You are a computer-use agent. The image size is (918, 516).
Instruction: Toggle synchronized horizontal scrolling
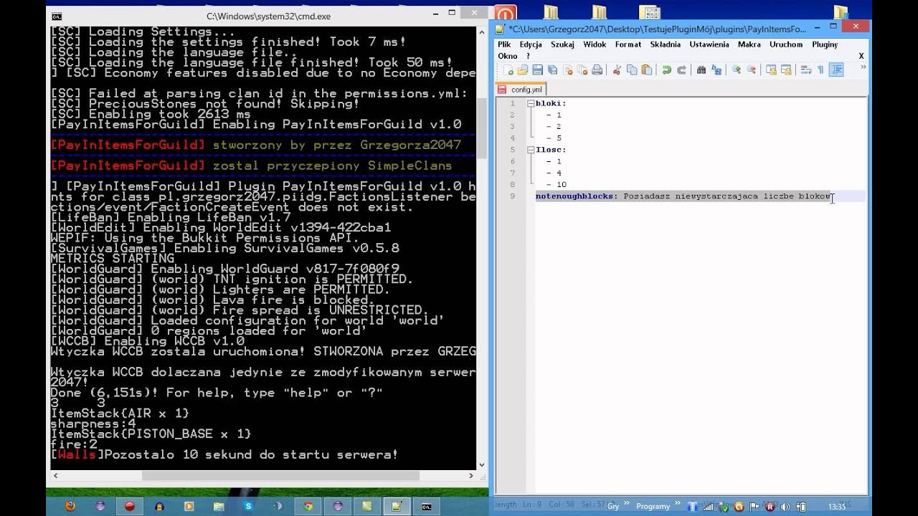point(786,70)
